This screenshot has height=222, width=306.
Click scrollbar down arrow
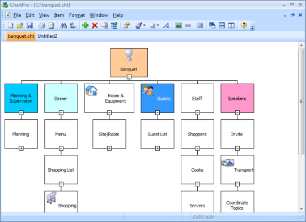pos(301,209)
